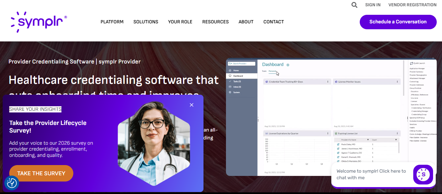Open the YOUR ROLE menu
The image size is (442, 194).
(180, 22)
